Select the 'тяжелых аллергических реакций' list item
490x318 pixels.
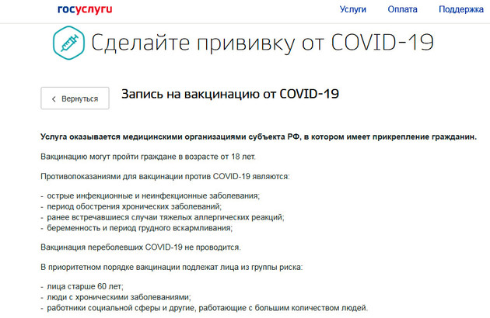[164, 218]
